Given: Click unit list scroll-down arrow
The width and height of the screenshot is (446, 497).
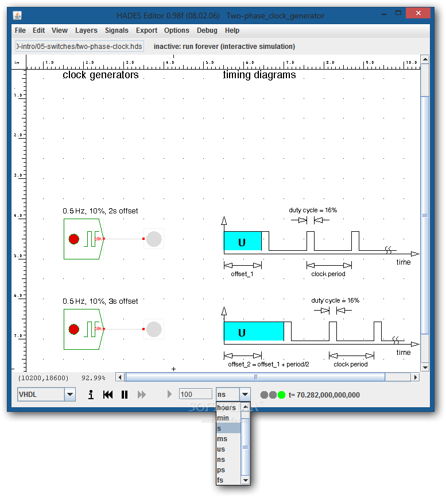Looking at the screenshot, I should 245,480.
